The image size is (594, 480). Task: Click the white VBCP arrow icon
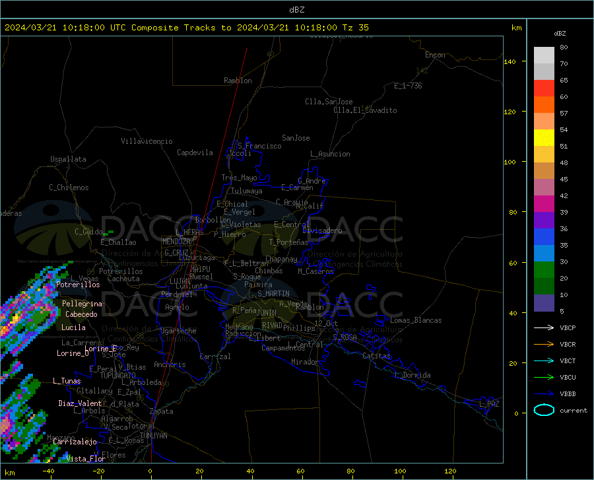point(544,327)
